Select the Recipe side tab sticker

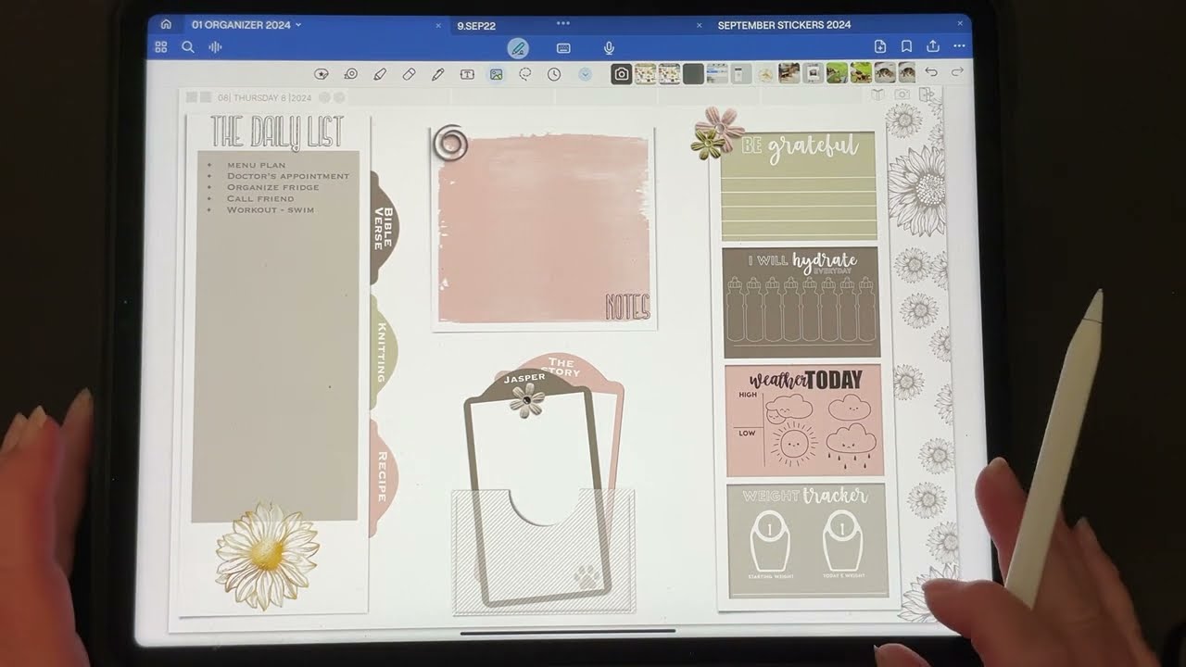point(384,477)
